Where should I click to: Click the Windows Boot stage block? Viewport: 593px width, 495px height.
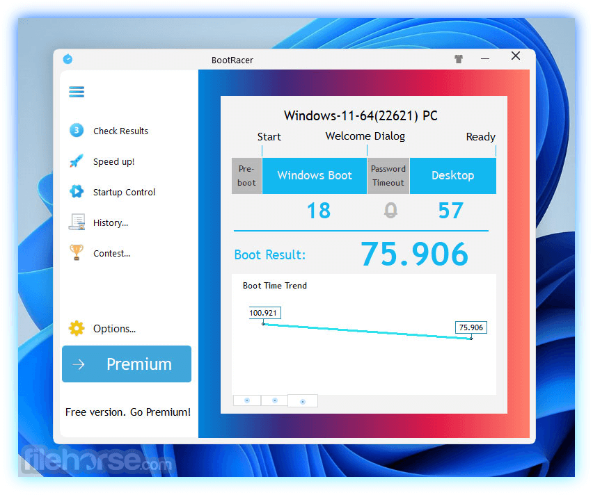click(315, 176)
